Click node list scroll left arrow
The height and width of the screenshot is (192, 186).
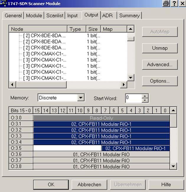click(x=12, y=84)
